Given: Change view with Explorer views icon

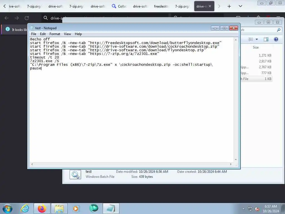Looking at the screenshot, I should [251, 39].
